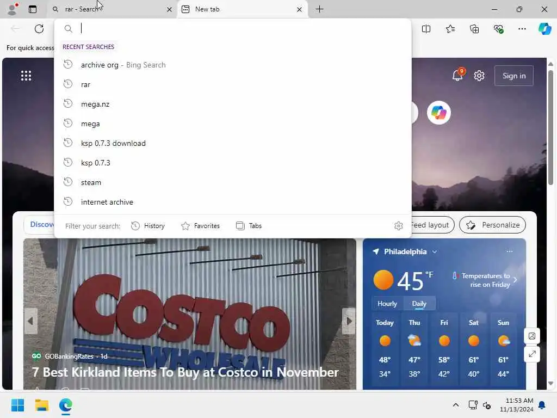Screen dimensions: 557x418
Task: Open Settings and more ellipsis menu
Action: pyautogui.click(x=522, y=29)
